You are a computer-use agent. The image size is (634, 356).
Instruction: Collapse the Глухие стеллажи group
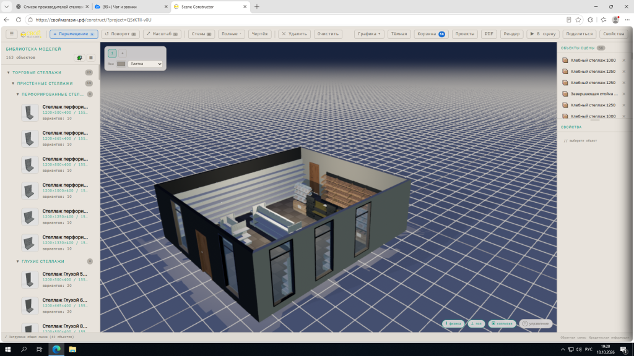tap(18, 261)
